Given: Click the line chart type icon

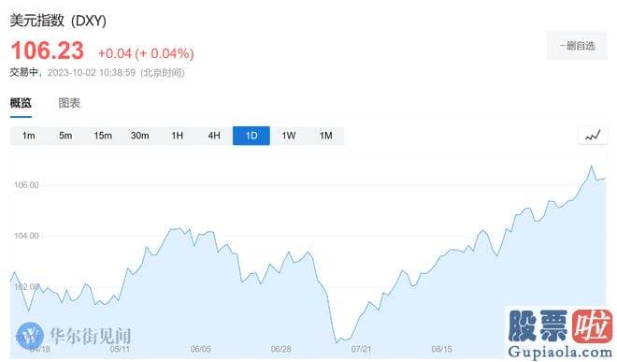Looking at the screenshot, I should (593, 136).
